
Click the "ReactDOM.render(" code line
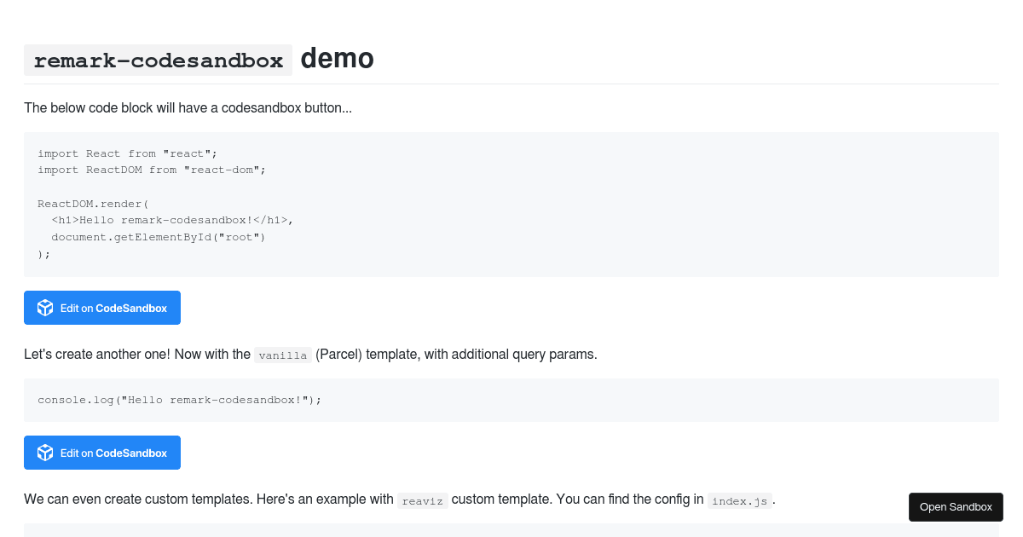(x=93, y=204)
